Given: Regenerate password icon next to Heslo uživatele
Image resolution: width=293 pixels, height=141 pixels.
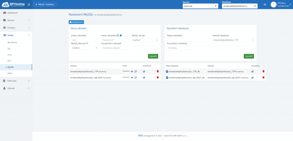Looking at the screenshot, I should point(118,35).
